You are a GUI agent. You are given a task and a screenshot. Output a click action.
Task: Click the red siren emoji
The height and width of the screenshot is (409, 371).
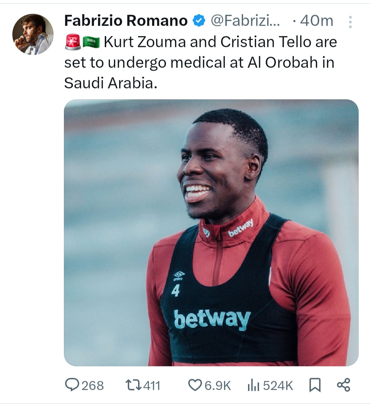pyautogui.click(x=72, y=42)
